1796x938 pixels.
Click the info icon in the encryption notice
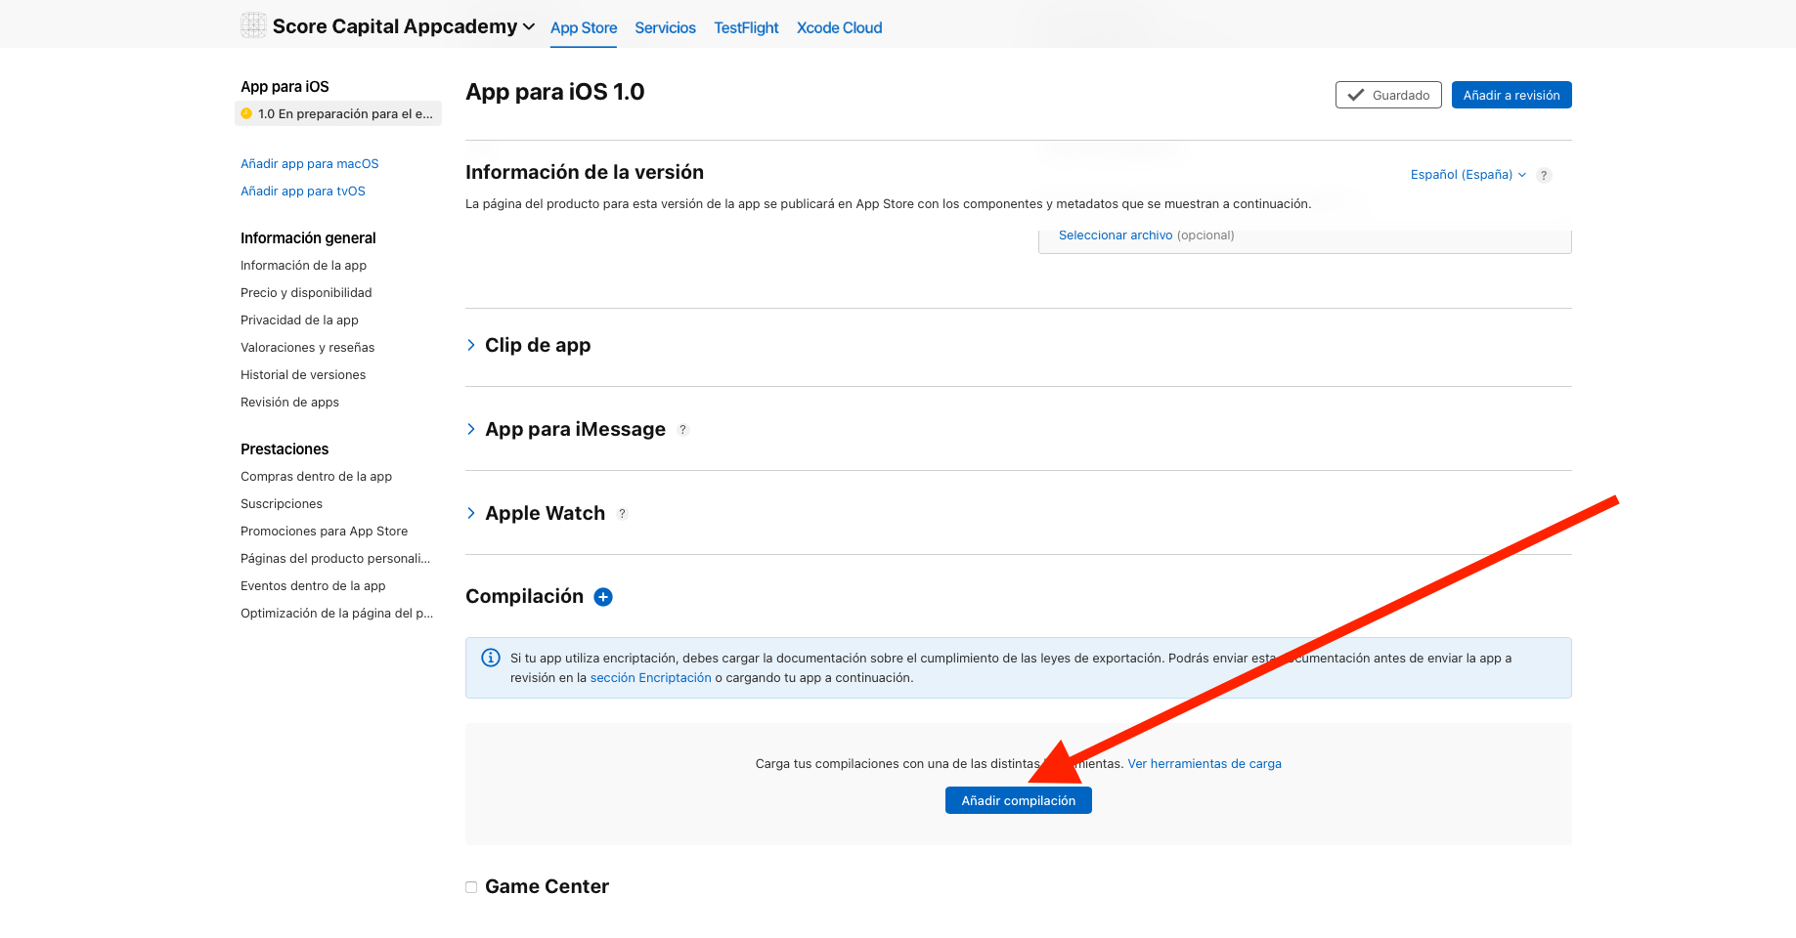pos(491,658)
